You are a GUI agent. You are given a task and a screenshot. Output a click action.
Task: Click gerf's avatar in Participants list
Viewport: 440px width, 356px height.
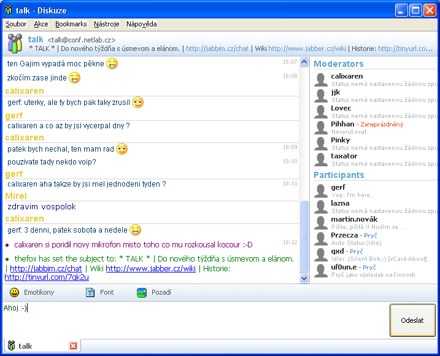point(320,190)
